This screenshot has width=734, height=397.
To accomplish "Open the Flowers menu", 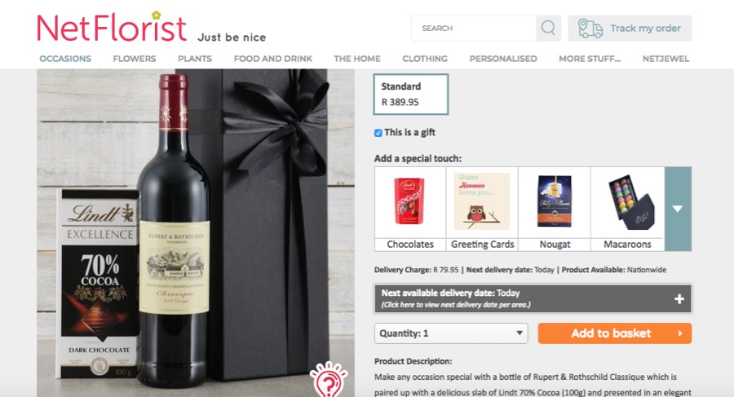I will (135, 59).
